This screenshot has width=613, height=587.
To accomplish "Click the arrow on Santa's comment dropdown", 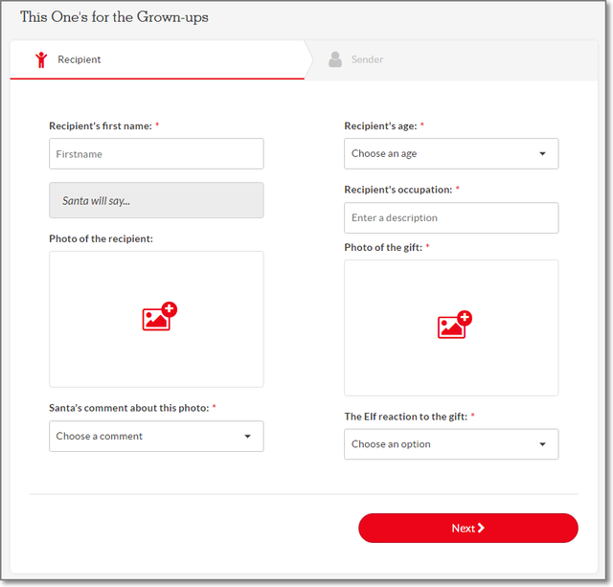I will click(x=247, y=437).
